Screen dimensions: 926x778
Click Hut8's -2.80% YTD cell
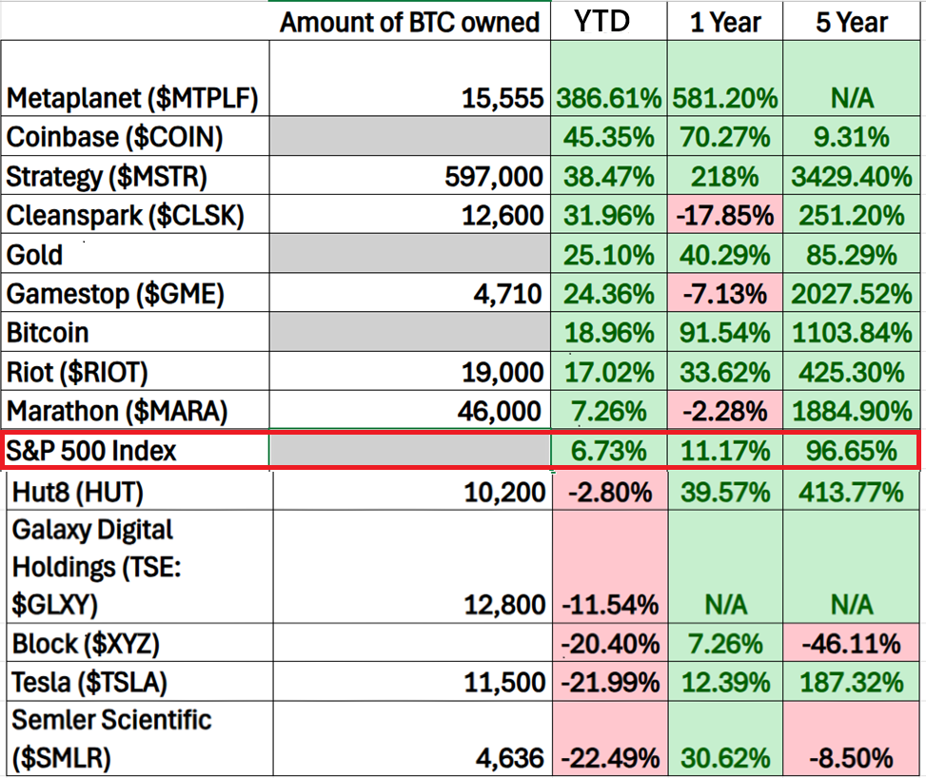pyautogui.click(x=608, y=492)
